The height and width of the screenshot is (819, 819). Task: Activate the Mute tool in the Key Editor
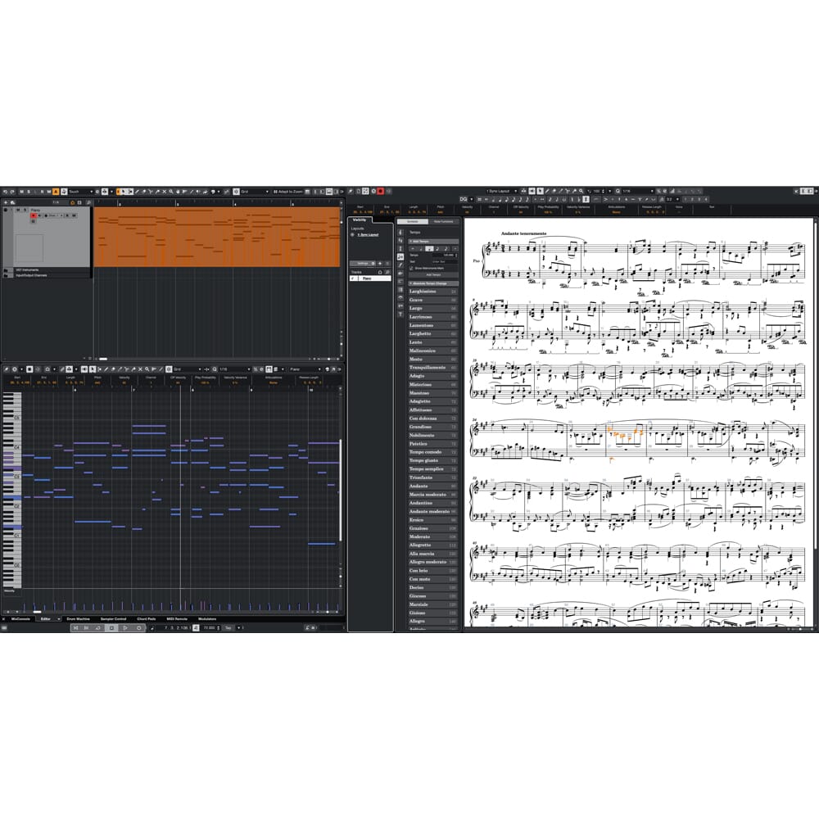[x=141, y=369]
